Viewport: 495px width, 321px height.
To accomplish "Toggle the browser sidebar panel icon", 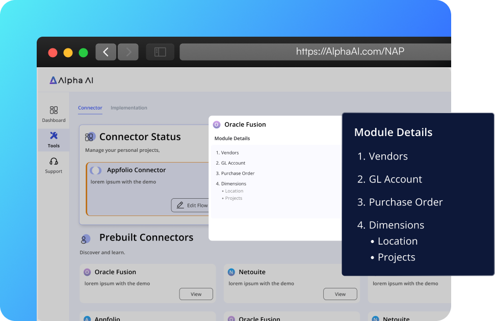I will (x=160, y=52).
